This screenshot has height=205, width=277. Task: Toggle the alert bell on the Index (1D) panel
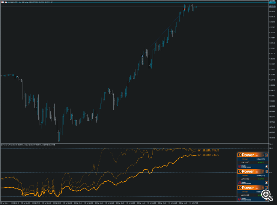click(266, 183)
